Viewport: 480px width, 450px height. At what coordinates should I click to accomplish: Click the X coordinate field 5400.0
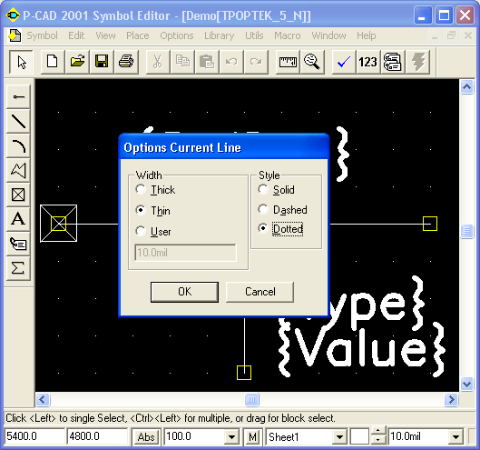(x=34, y=436)
